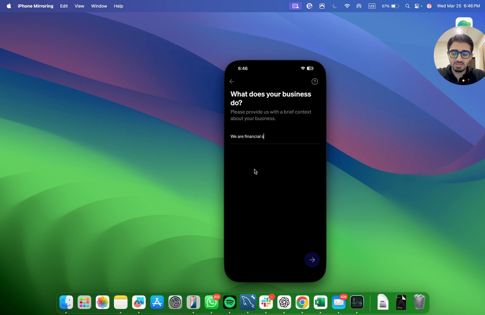Open the Window menu

(x=99, y=6)
